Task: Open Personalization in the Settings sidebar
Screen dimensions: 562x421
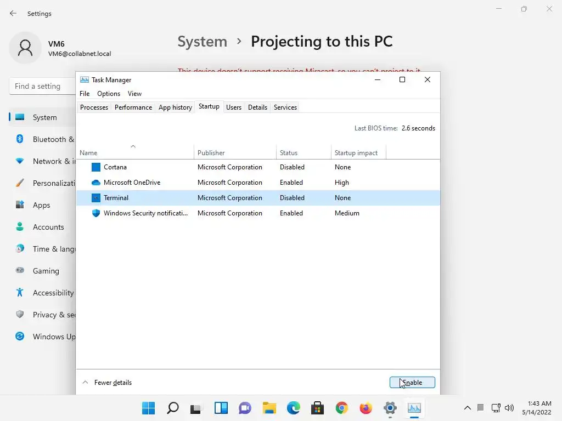Action: [x=42, y=183]
